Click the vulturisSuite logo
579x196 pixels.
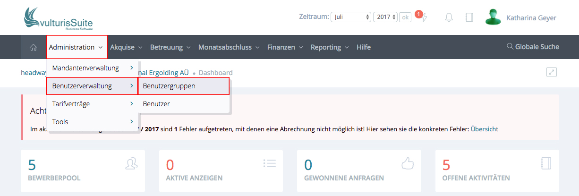58,19
